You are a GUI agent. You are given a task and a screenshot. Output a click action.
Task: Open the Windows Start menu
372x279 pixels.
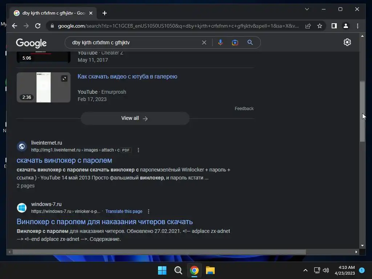tap(162, 270)
